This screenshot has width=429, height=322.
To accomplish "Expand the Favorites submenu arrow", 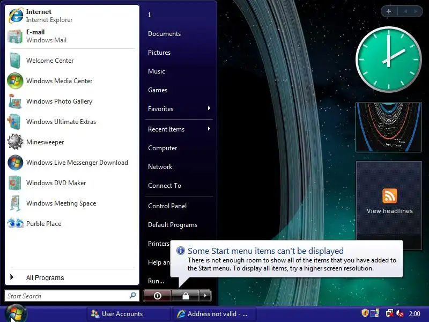I will pyautogui.click(x=209, y=108).
